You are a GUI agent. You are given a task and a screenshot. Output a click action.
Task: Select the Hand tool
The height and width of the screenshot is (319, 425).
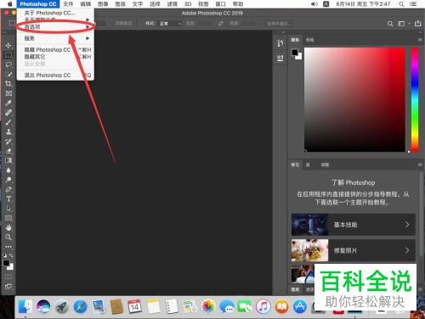click(8, 227)
